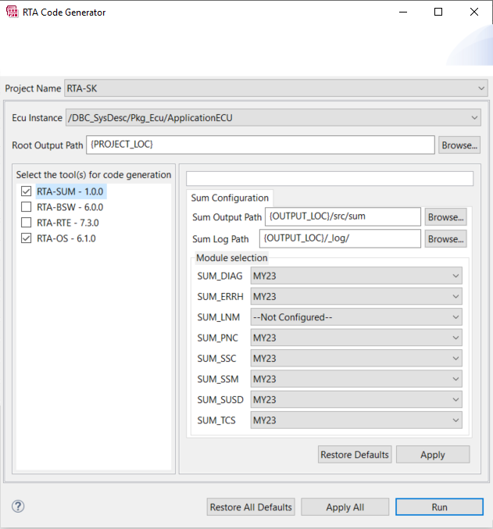Click the Sum Output Path field
The width and height of the screenshot is (493, 529).
point(343,216)
